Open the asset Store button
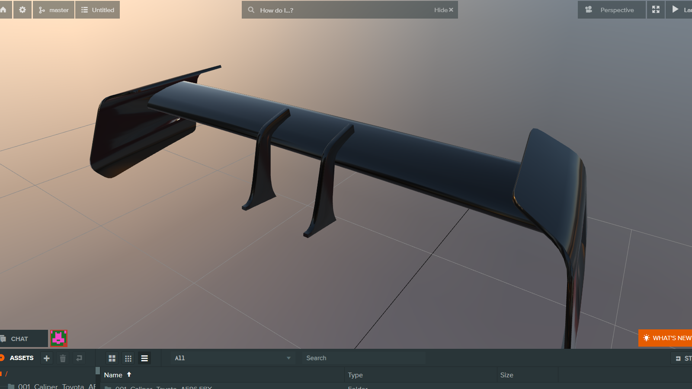This screenshot has height=389, width=692. pos(682,358)
